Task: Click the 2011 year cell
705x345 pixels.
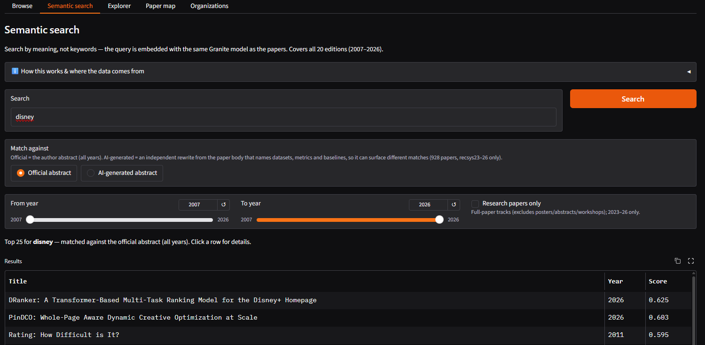Action: 625,335
